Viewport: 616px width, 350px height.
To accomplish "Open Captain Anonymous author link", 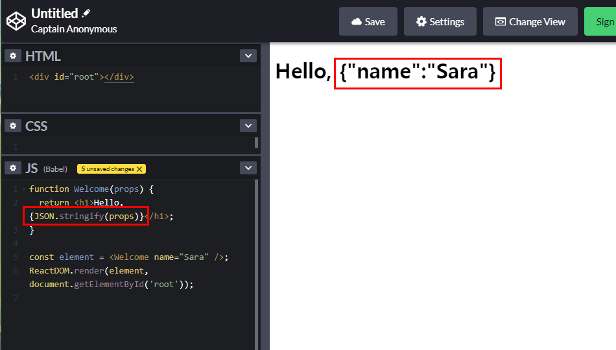I will [x=74, y=29].
